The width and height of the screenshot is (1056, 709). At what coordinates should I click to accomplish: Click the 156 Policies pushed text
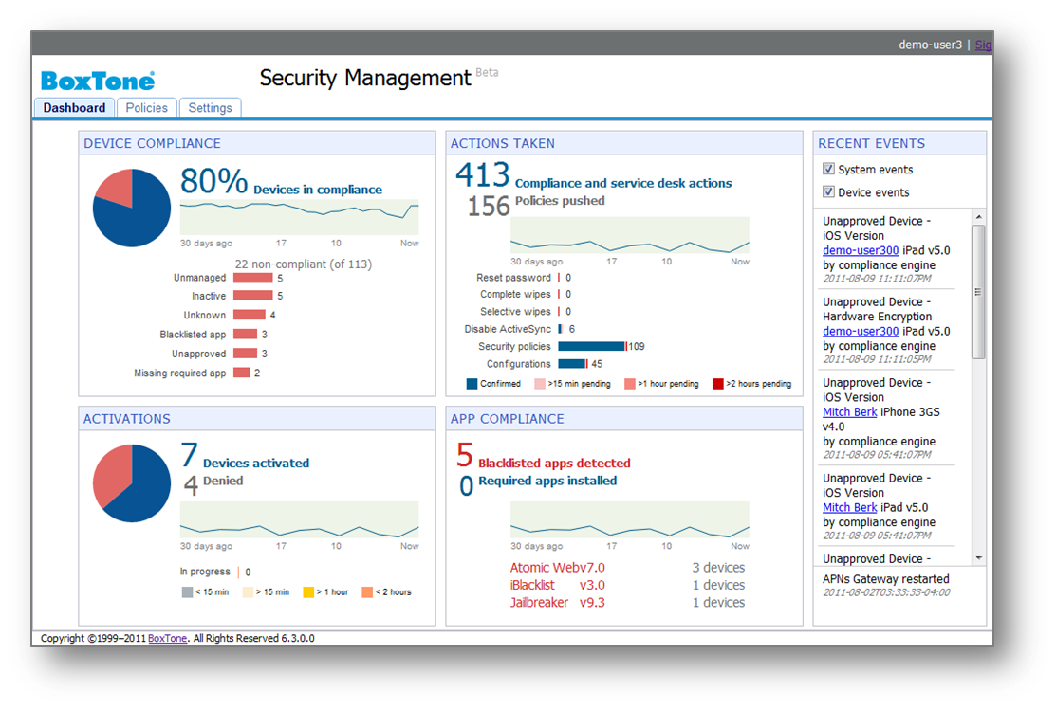pyautogui.click(x=536, y=205)
